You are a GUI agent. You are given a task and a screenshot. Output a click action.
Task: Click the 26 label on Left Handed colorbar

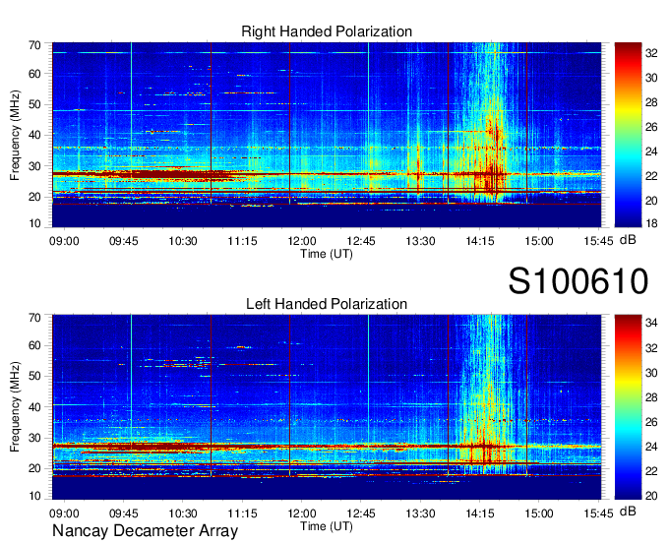[651, 422]
